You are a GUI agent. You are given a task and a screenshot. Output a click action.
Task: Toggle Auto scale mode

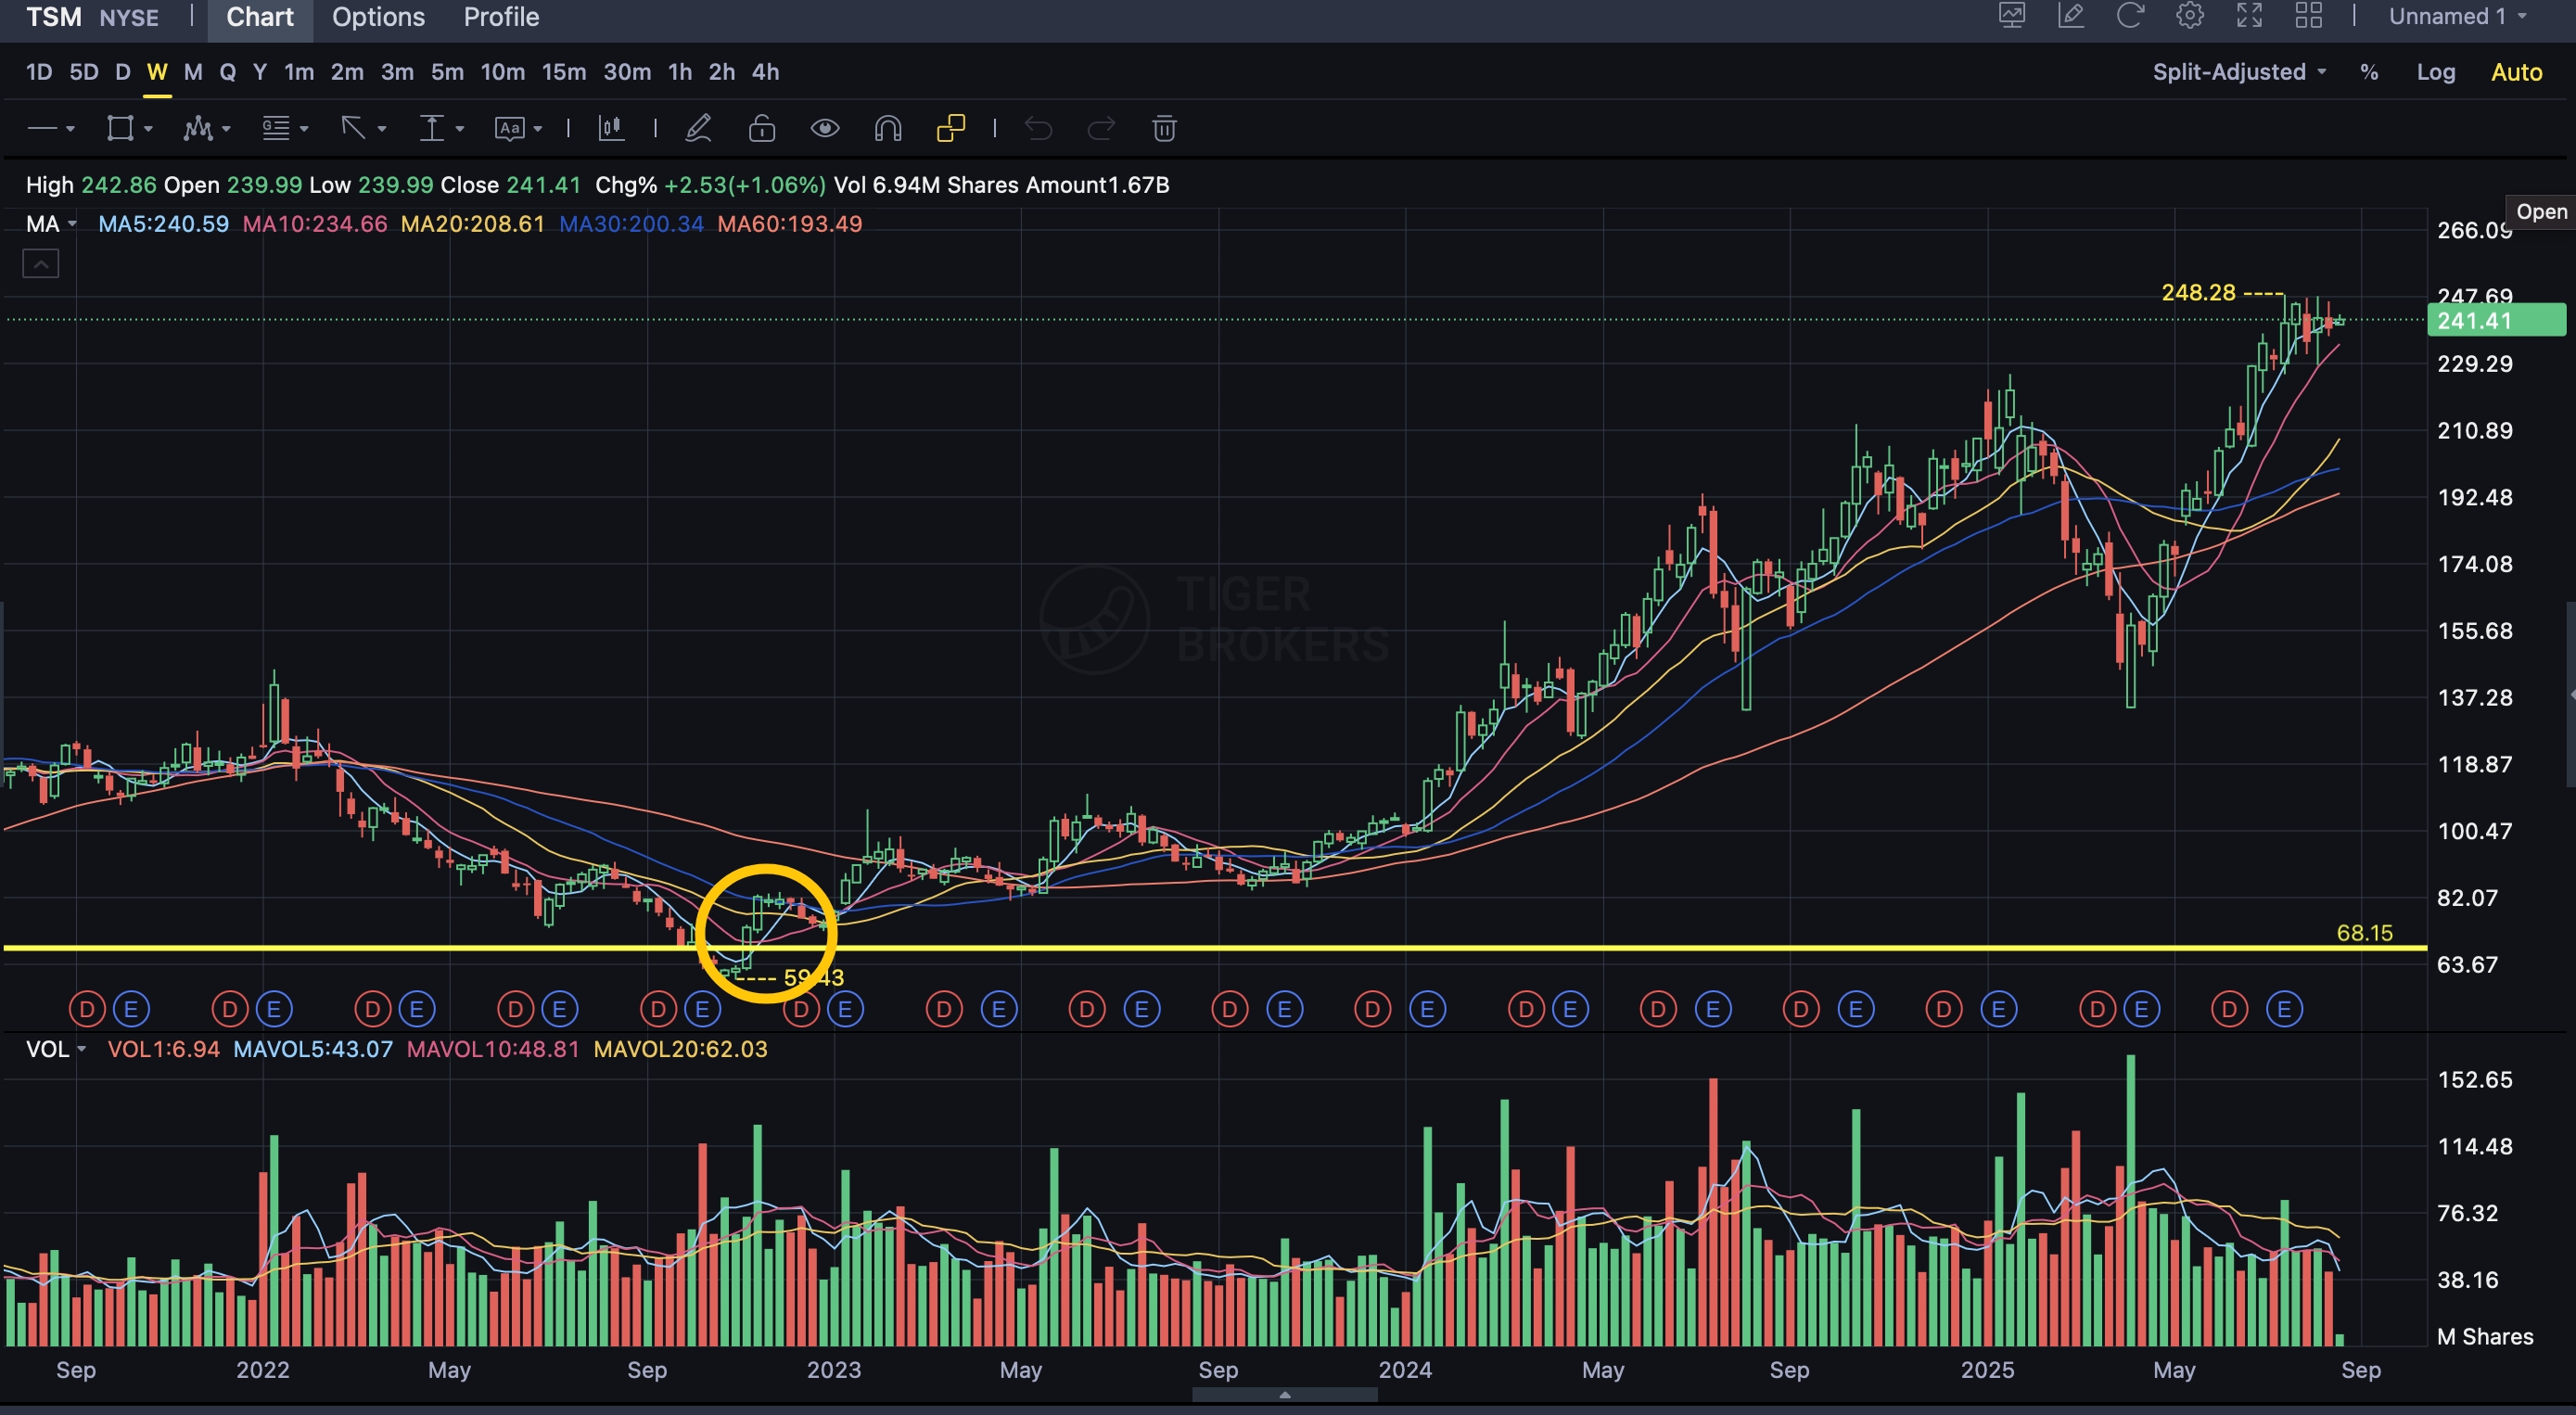pos(2516,72)
